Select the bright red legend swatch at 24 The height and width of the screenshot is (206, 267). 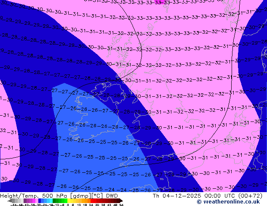[x=92, y=201]
